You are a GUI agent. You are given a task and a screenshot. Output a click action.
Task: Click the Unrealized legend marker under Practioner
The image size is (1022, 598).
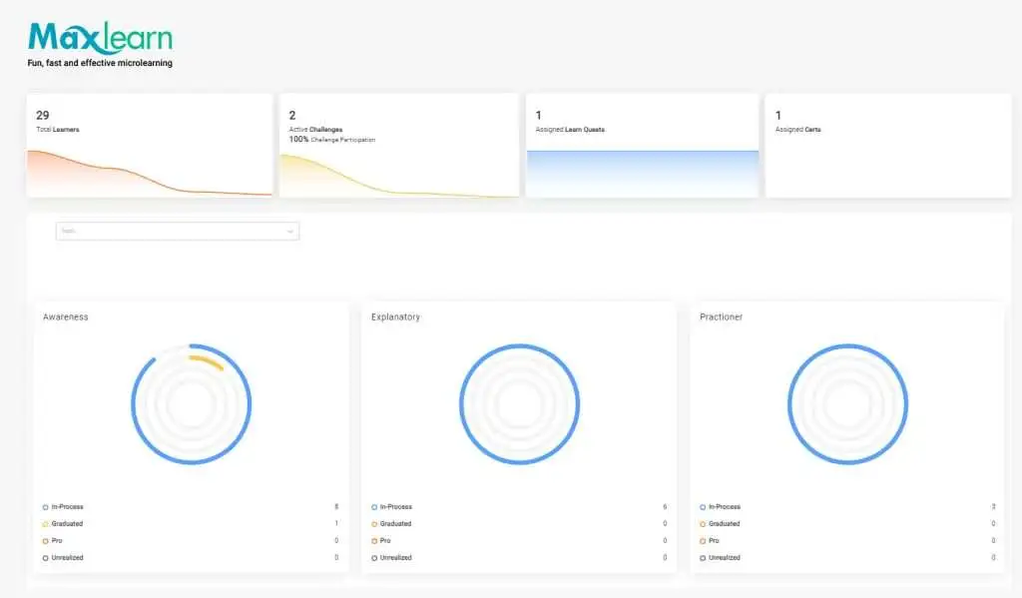(x=702, y=557)
